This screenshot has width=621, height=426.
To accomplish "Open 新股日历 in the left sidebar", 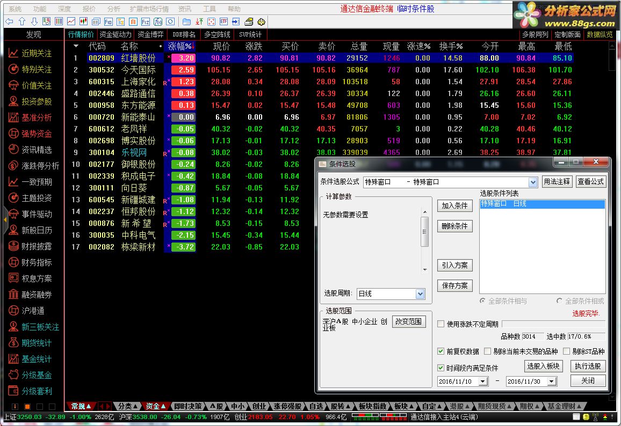I will 31,230.
